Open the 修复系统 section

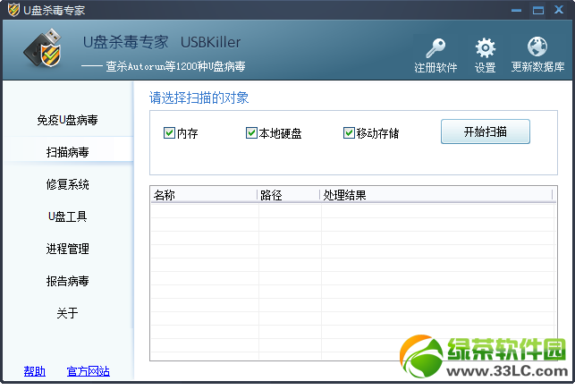[x=67, y=184]
